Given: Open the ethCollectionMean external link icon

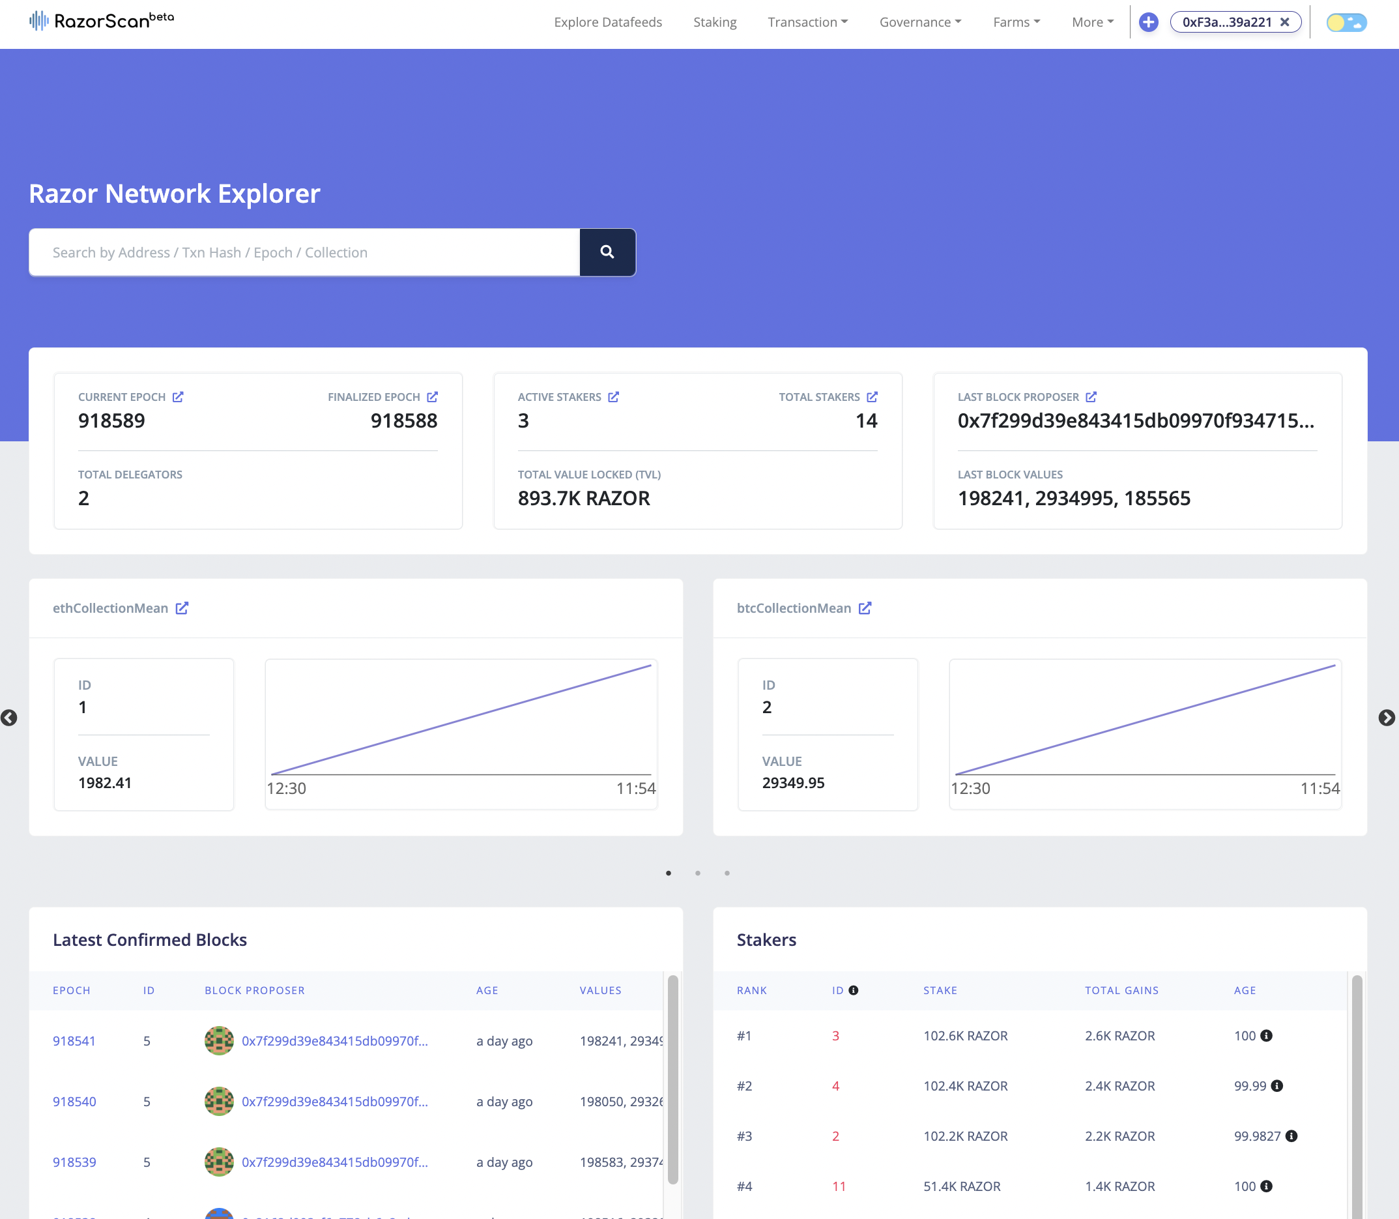Looking at the screenshot, I should [182, 608].
